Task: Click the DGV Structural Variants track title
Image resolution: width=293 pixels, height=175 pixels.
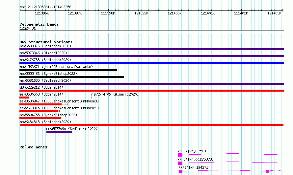Action: [x=46, y=42]
